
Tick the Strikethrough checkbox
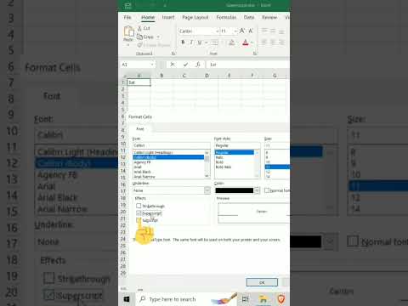(139, 206)
